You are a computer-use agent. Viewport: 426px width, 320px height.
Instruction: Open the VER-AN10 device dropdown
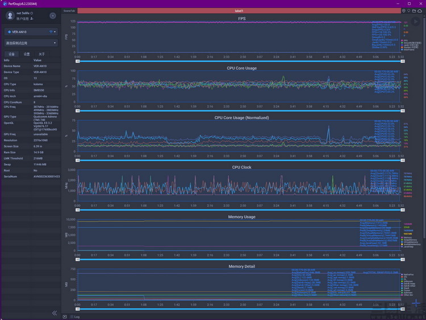coord(31,32)
